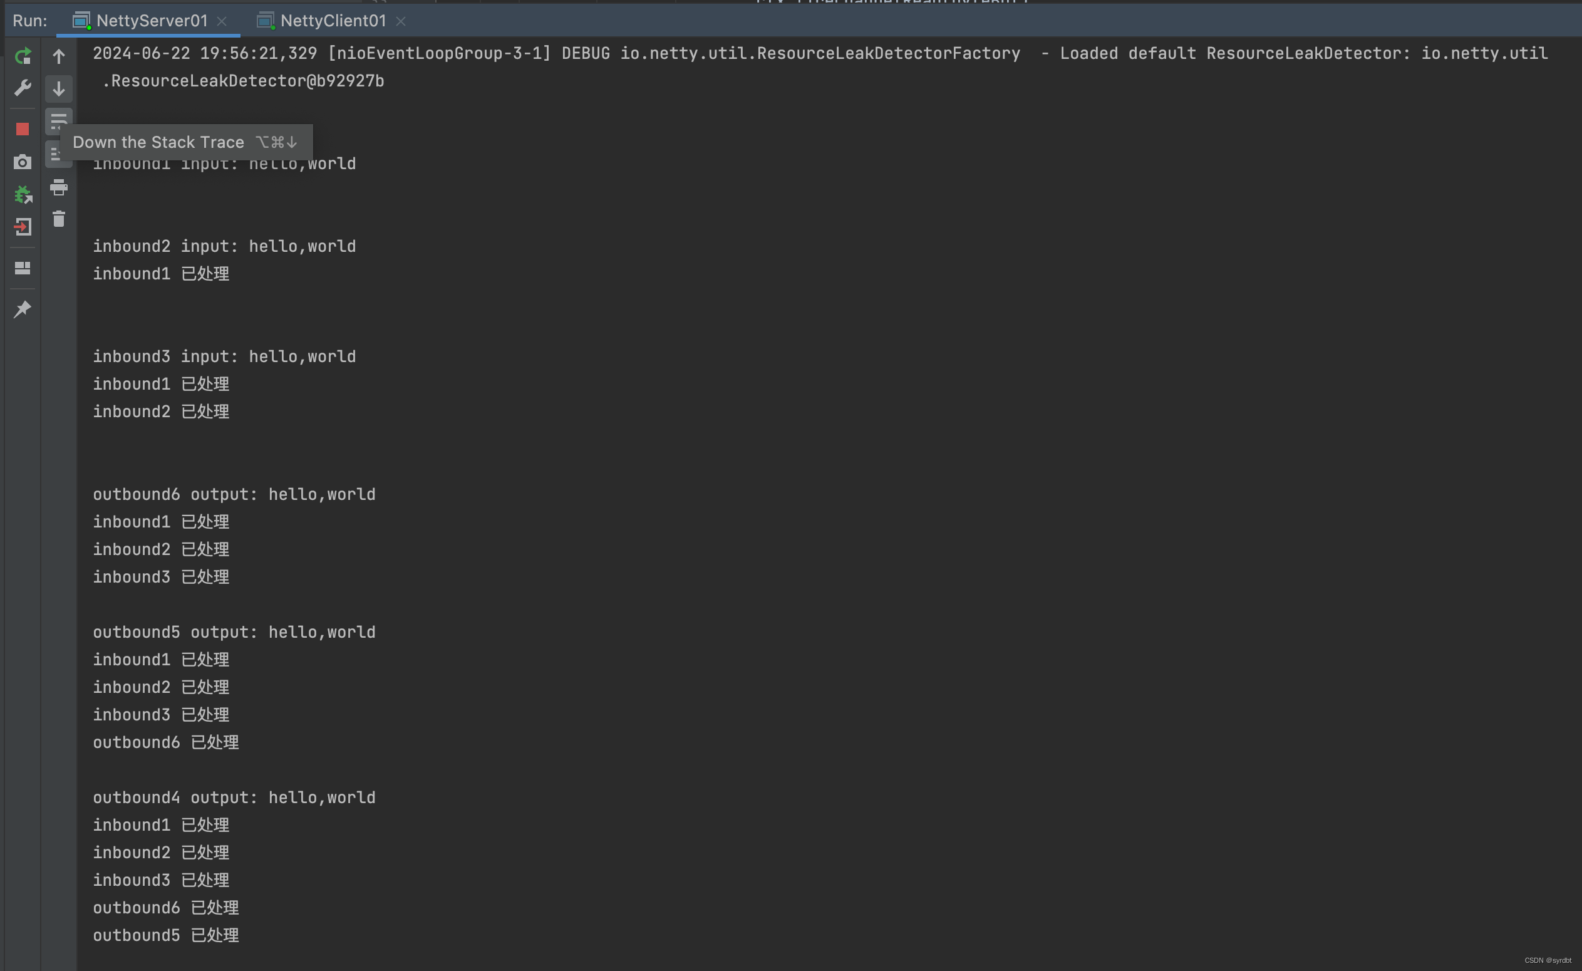1582x971 pixels.
Task: Click the '.ResourceLeakDetector@b92927b' line
Action: click(244, 81)
